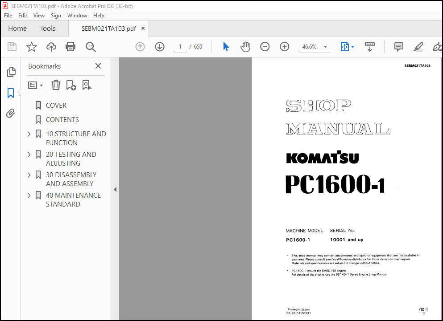Open the Sign menu

(56, 16)
